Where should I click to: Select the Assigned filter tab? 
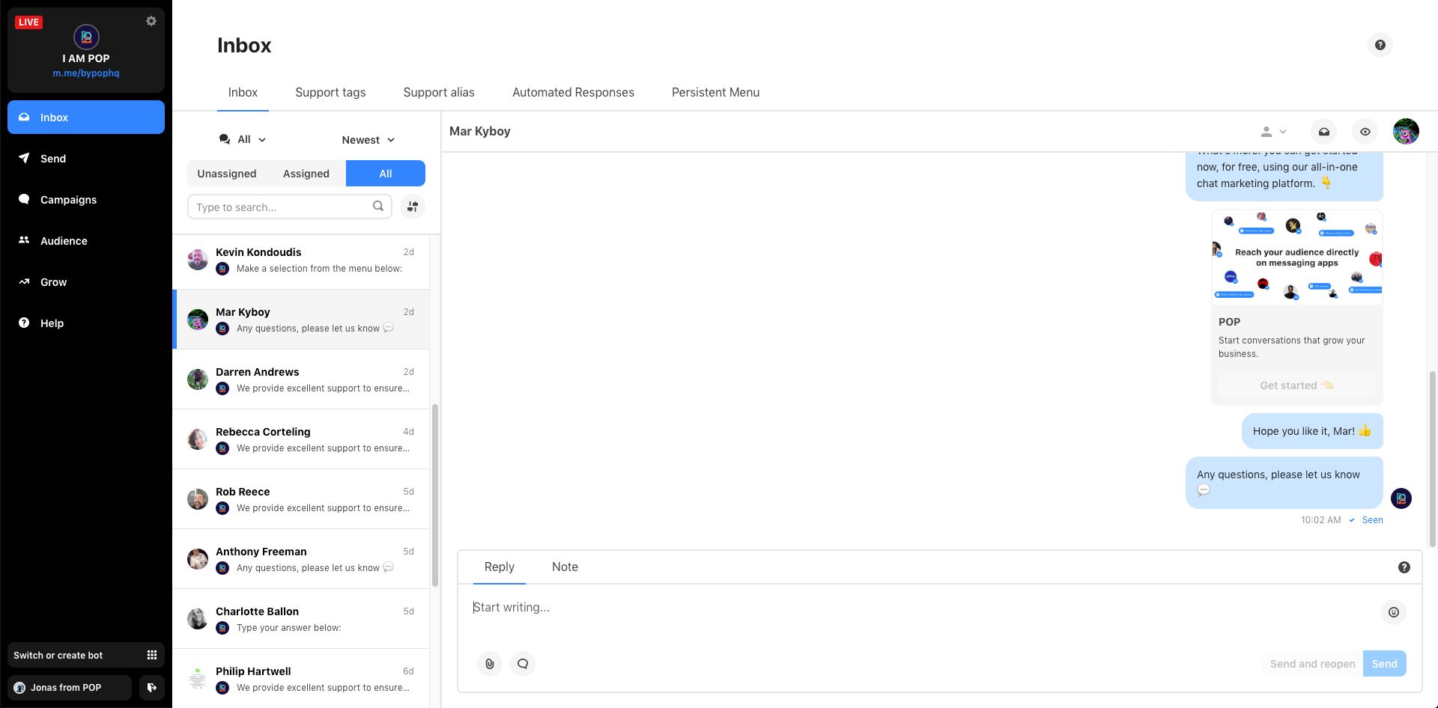[x=306, y=173]
